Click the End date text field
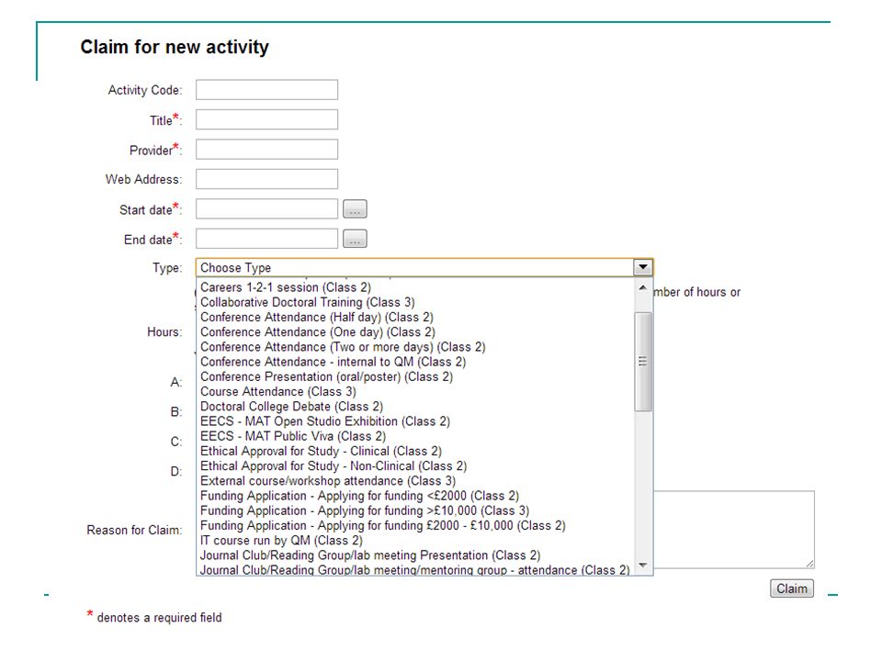 tap(266, 239)
